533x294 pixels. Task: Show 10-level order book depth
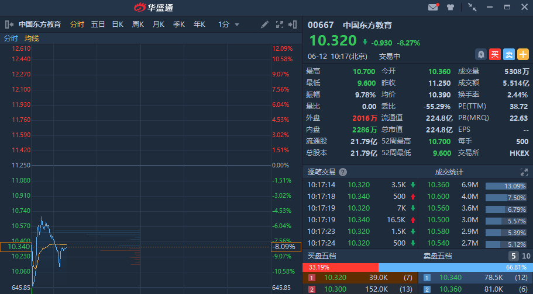526,256
